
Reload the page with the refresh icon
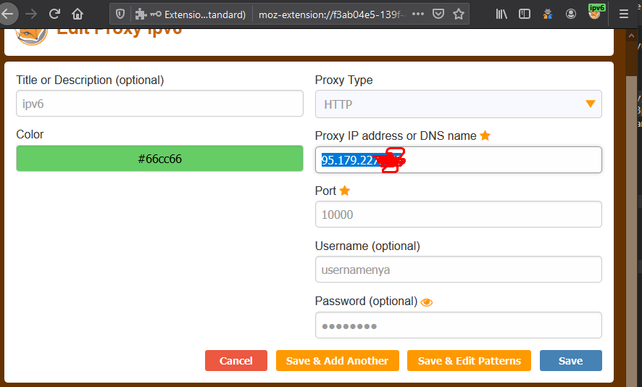pyautogui.click(x=54, y=13)
